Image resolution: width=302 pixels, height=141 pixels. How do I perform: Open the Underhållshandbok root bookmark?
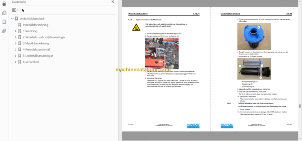(x=32, y=19)
